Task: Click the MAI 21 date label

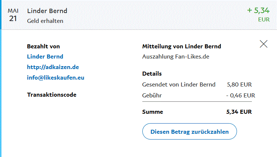Action: (x=13, y=15)
